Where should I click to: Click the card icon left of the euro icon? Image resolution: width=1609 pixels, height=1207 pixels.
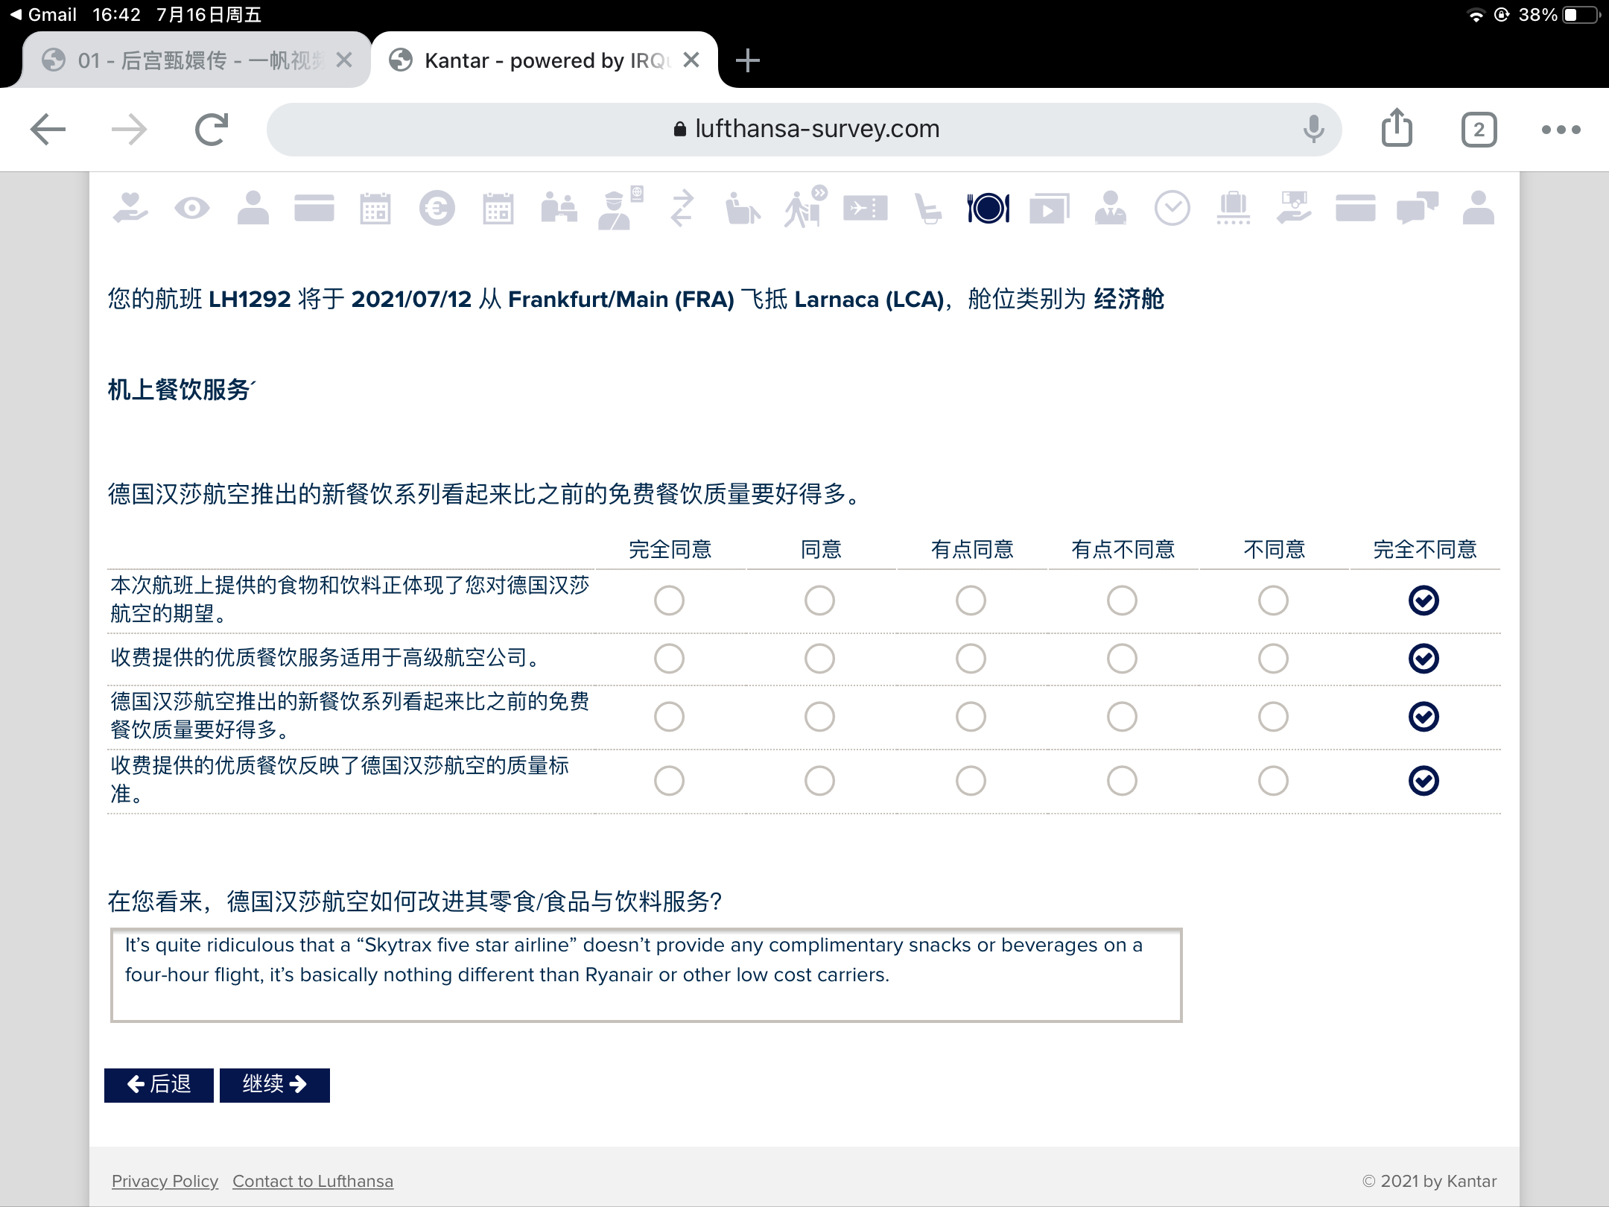click(314, 208)
